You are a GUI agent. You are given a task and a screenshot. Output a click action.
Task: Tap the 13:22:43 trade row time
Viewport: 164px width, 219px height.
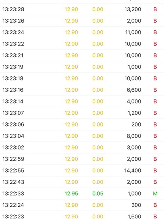click(13, 182)
